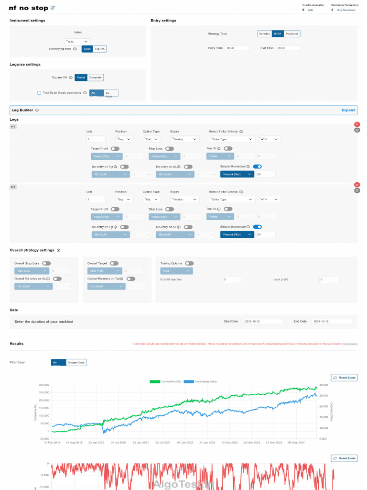
Task: Open info icon for leg #1 Select Strike Criteria
Action: [x=241, y=132]
